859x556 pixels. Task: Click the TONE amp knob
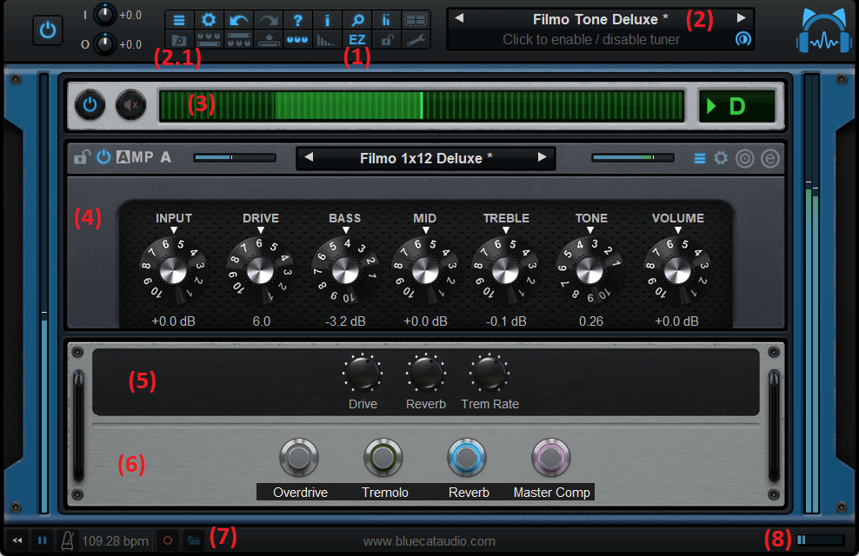click(590, 271)
